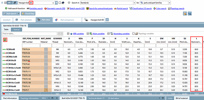
Task: Open the hexagon bolt 60 results tab
Action: pyautogui.click(x=94, y=20)
